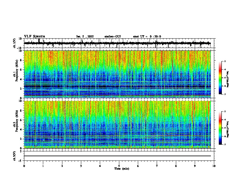Click the "-7" label on ch.1 colorbar
The height and width of the screenshot is (186, 241).
coord(224,94)
